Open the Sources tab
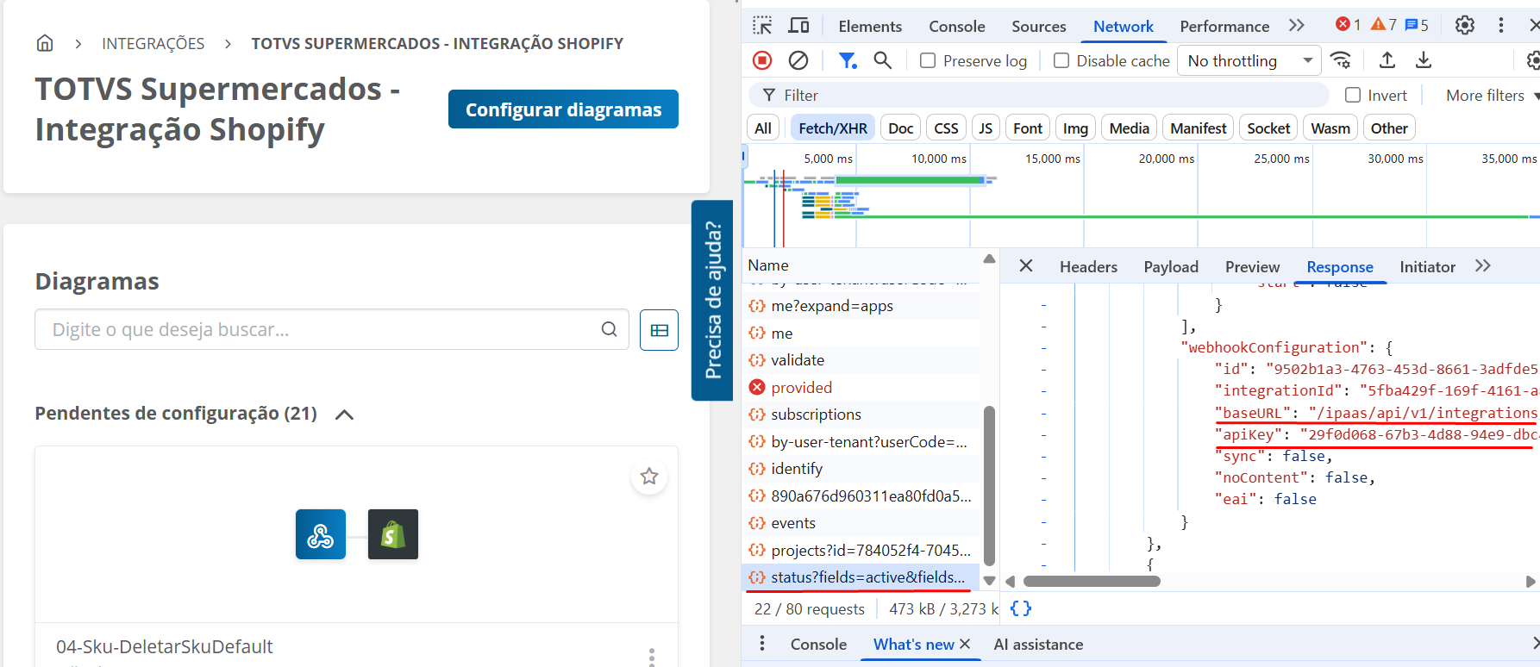 (x=1039, y=27)
